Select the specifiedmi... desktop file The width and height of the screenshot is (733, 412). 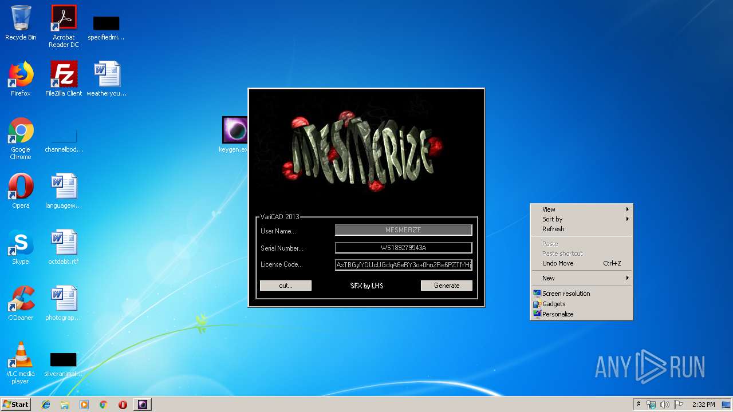[x=106, y=27]
